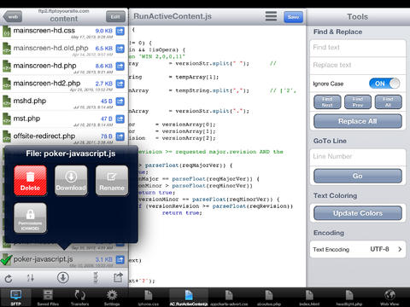The width and height of the screenshot is (410, 307).
Task: Switch to the Transfers tab
Action: [x=79, y=298]
